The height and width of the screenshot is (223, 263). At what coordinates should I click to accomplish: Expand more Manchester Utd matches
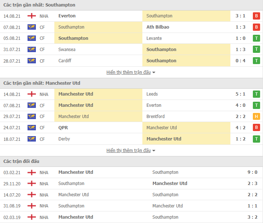[x=129, y=151]
